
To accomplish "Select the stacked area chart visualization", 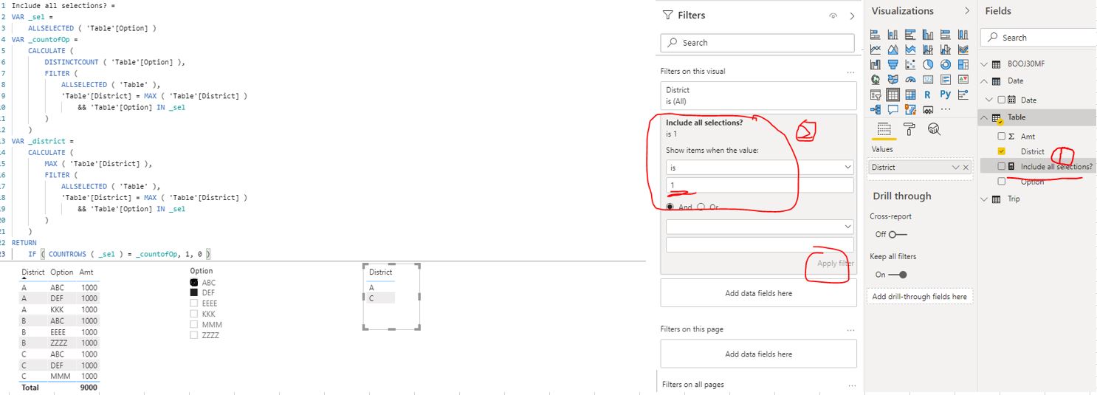I will [x=910, y=49].
